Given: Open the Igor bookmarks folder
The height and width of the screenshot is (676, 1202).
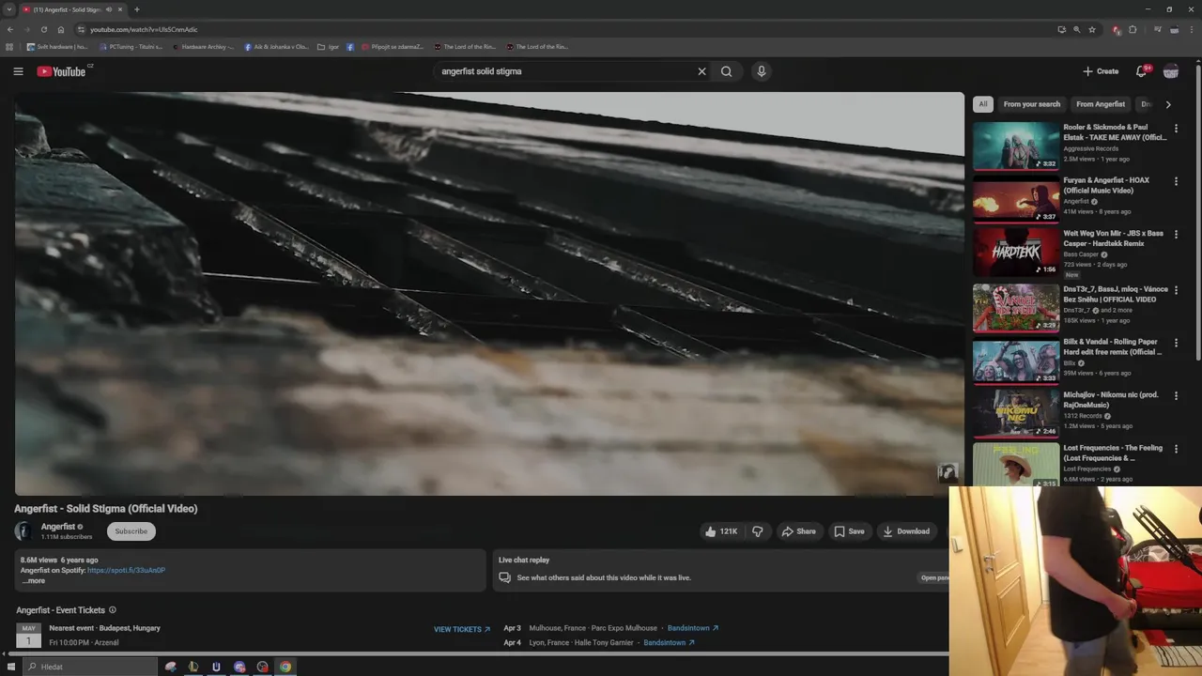Looking at the screenshot, I should click(329, 47).
